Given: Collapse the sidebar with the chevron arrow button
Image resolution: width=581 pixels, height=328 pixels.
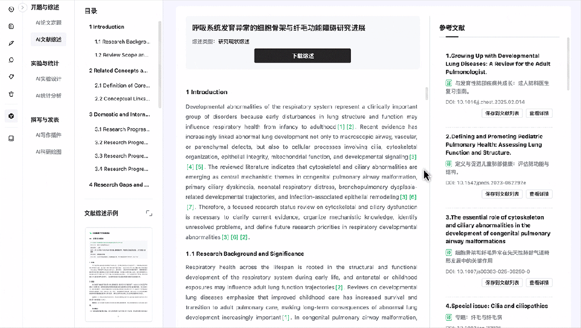Looking at the screenshot, I should 23,7.
